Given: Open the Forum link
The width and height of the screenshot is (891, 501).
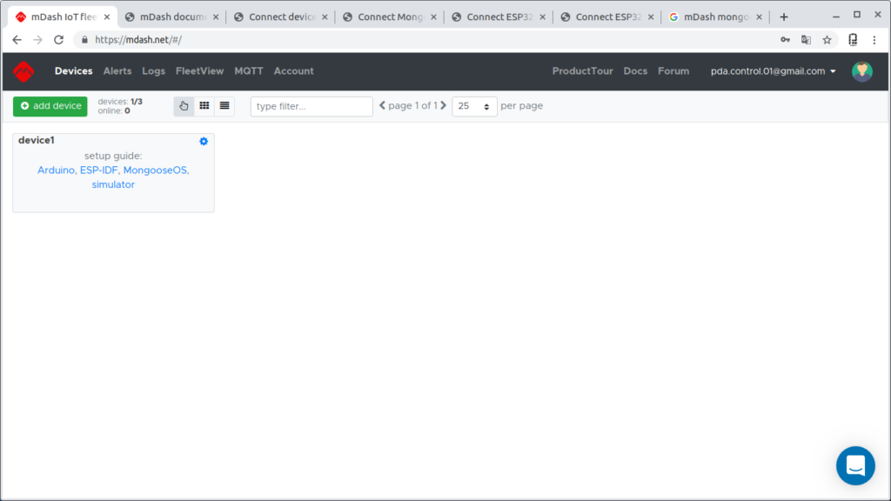Looking at the screenshot, I should click(x=673, y=71).
